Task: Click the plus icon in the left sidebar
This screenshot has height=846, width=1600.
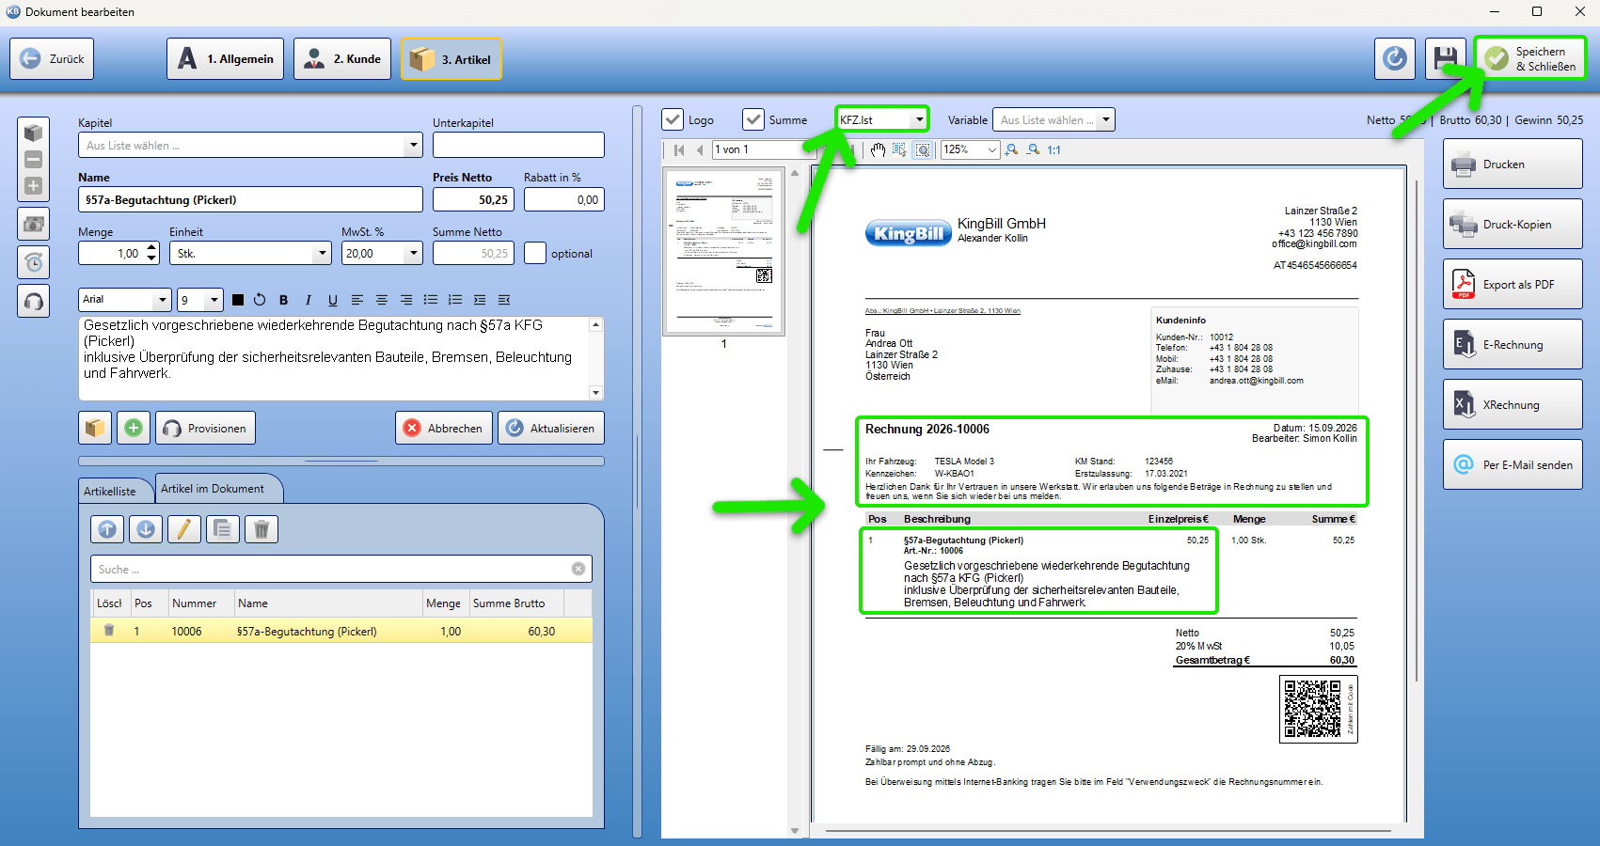Action: click(33, 186)
